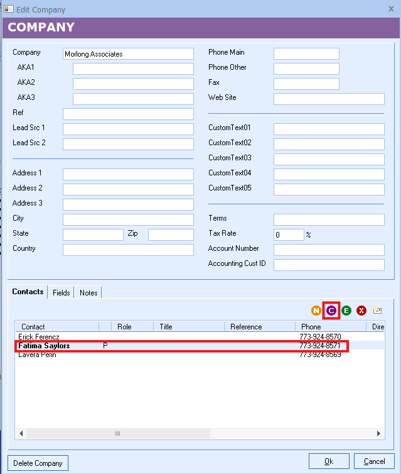This screenshot has height=474, width=401.
Task: Open the Notes tab
Action: [x=88, y=293]
